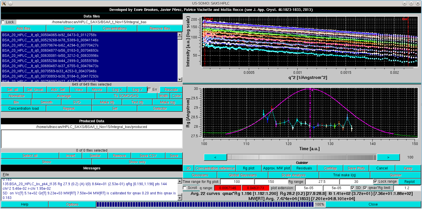422x209 pixels.
Task: Click the Rescale button
Action: (171, 90)
